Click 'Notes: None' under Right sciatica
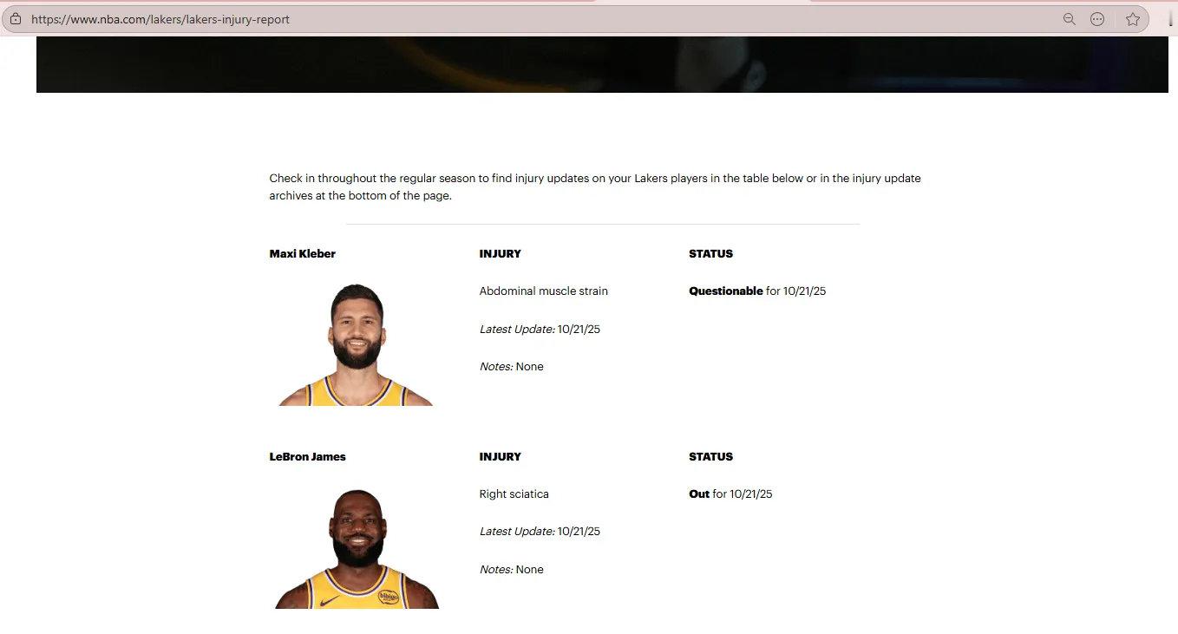The image size is (1178, 634). pyautogui.click(x=512, y=570)
